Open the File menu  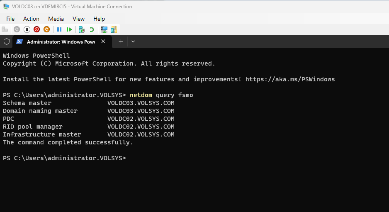point(10,19)
